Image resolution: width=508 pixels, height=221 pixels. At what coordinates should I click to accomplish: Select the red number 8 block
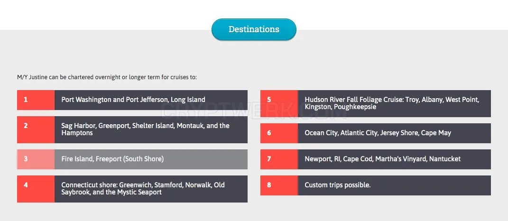(279, 185)
